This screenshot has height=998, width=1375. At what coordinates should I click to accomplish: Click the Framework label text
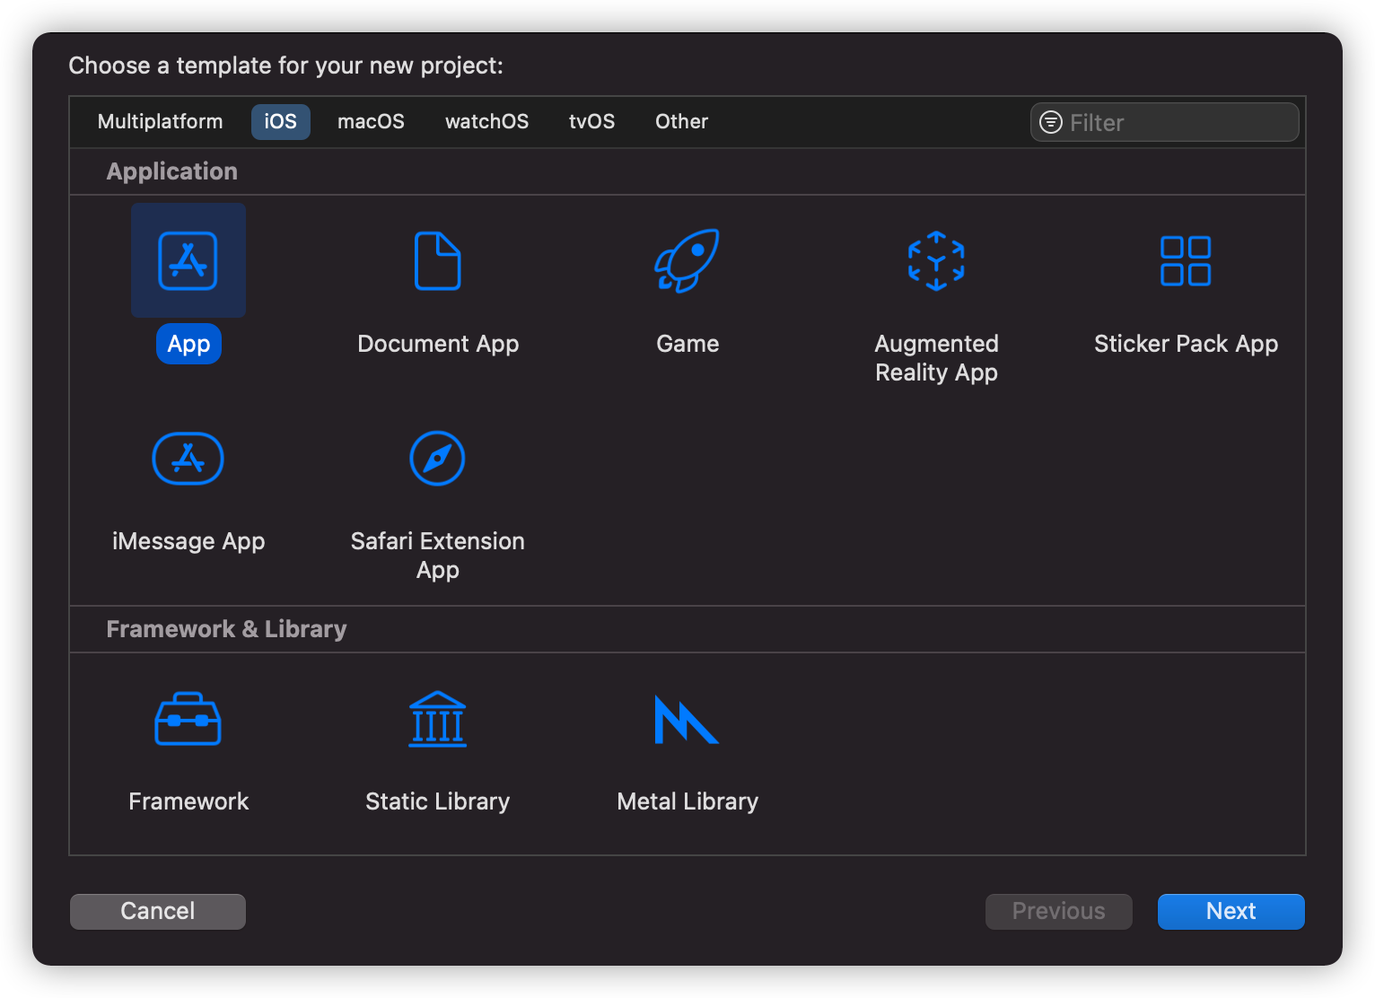188,801
